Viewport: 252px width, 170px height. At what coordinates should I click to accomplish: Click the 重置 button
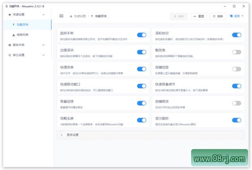pyautogui.click(x=198, y=16)
